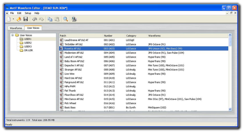Click the document icon left of File menu
The height and width of the screenshot is (134, 245).
[7, 13]
